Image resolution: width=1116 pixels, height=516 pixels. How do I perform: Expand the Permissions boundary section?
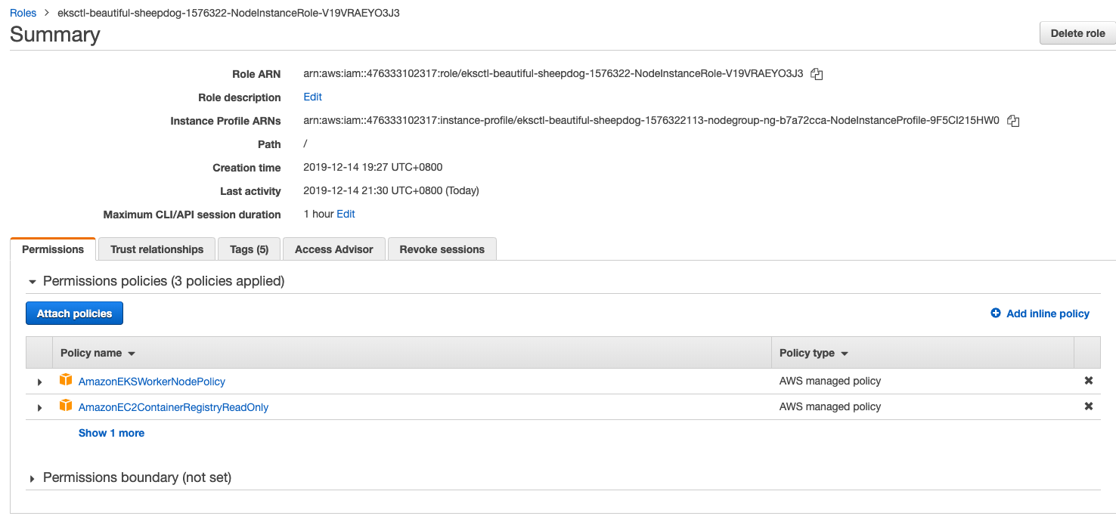(33, 479)
